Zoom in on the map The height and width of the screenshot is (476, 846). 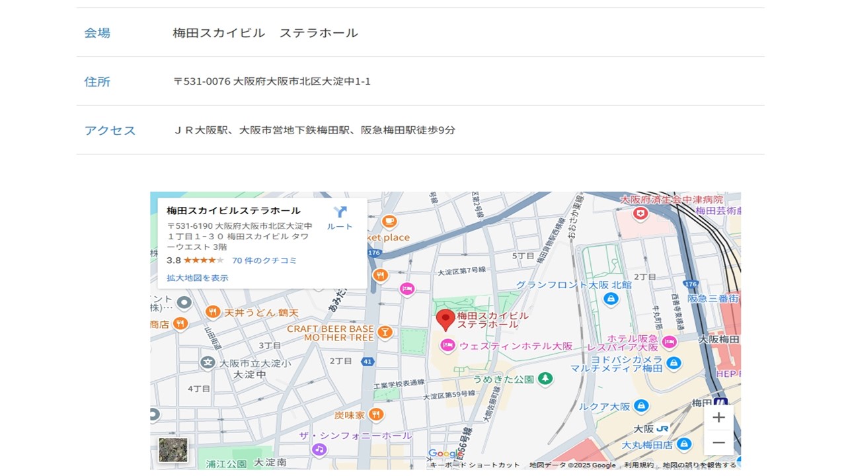718,417
